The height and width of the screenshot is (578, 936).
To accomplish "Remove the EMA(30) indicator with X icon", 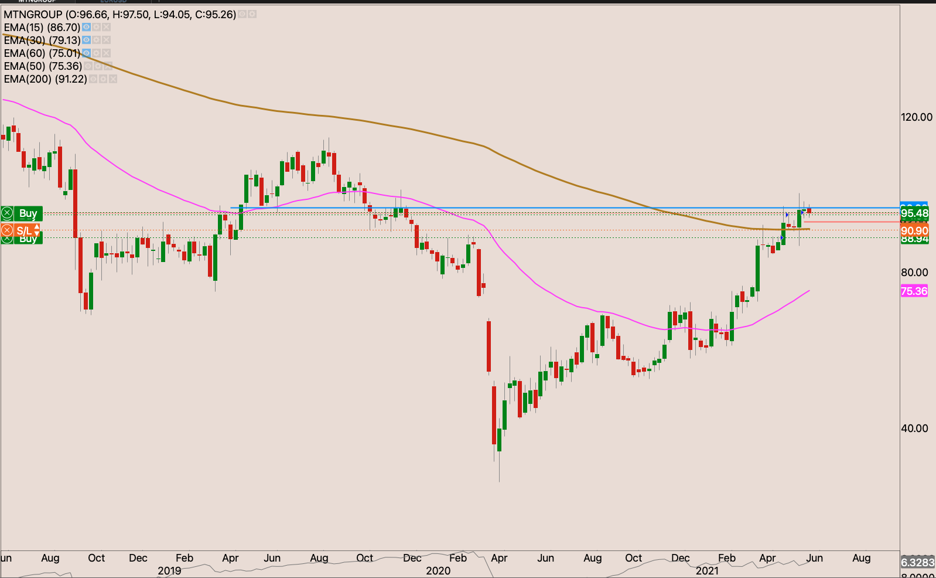I will coord(106,40).
